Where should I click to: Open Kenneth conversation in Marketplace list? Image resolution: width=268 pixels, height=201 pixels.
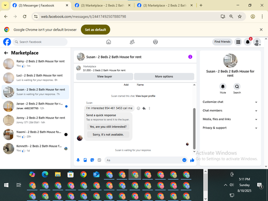pos(35,148)
